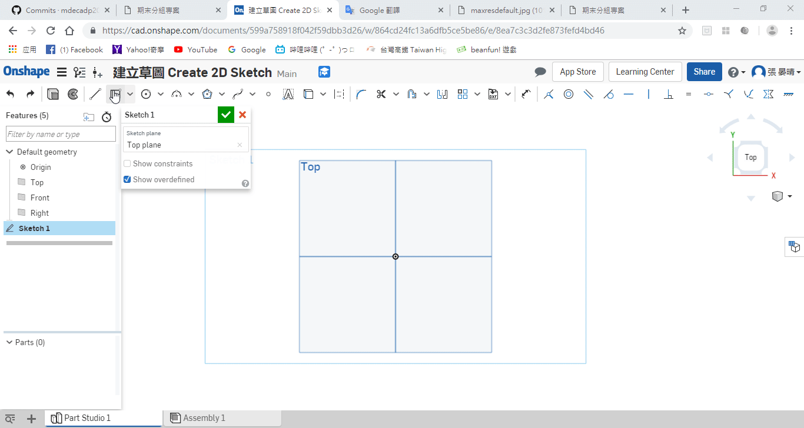Enable the Show constraints checkbox
Screen dimensions: 804x428
[x=127, y=164]
